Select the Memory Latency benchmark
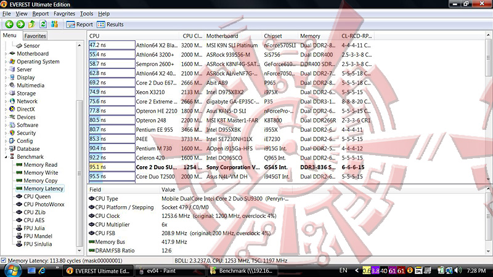The height and width of the screenshot is (277, 493). click(x=39, y=188)
